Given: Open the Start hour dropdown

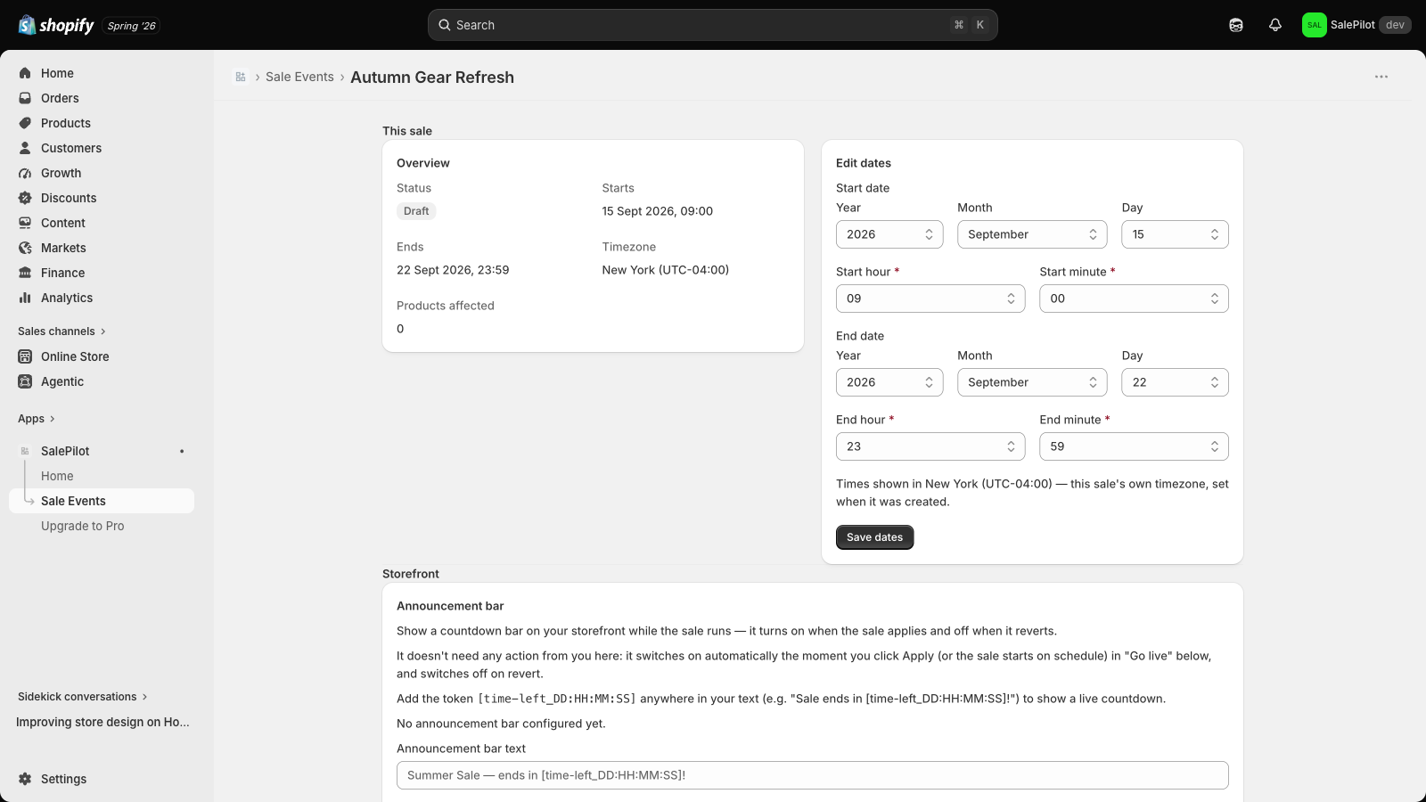Looking at the screenshot, I should pos(930,299).
